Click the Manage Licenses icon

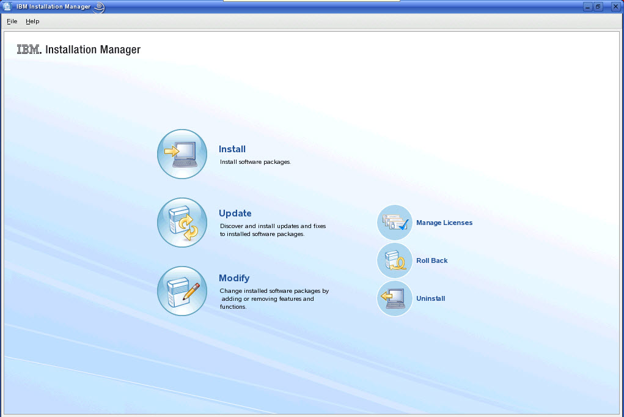pos(394,223)
